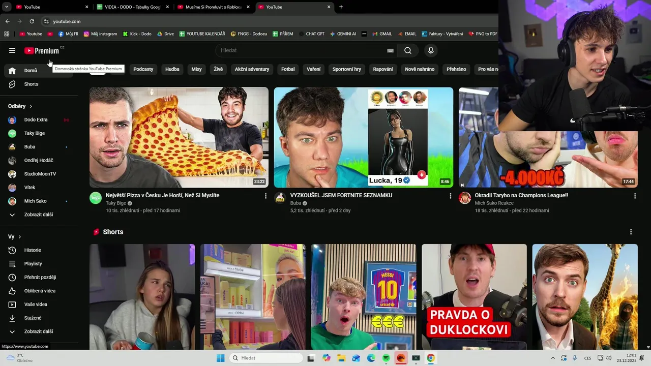Open the Messi 10 jersey short

(364, 297)
